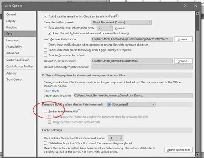Click the scrollbar up arrow
204x158 pixels.
coord(197,14)
